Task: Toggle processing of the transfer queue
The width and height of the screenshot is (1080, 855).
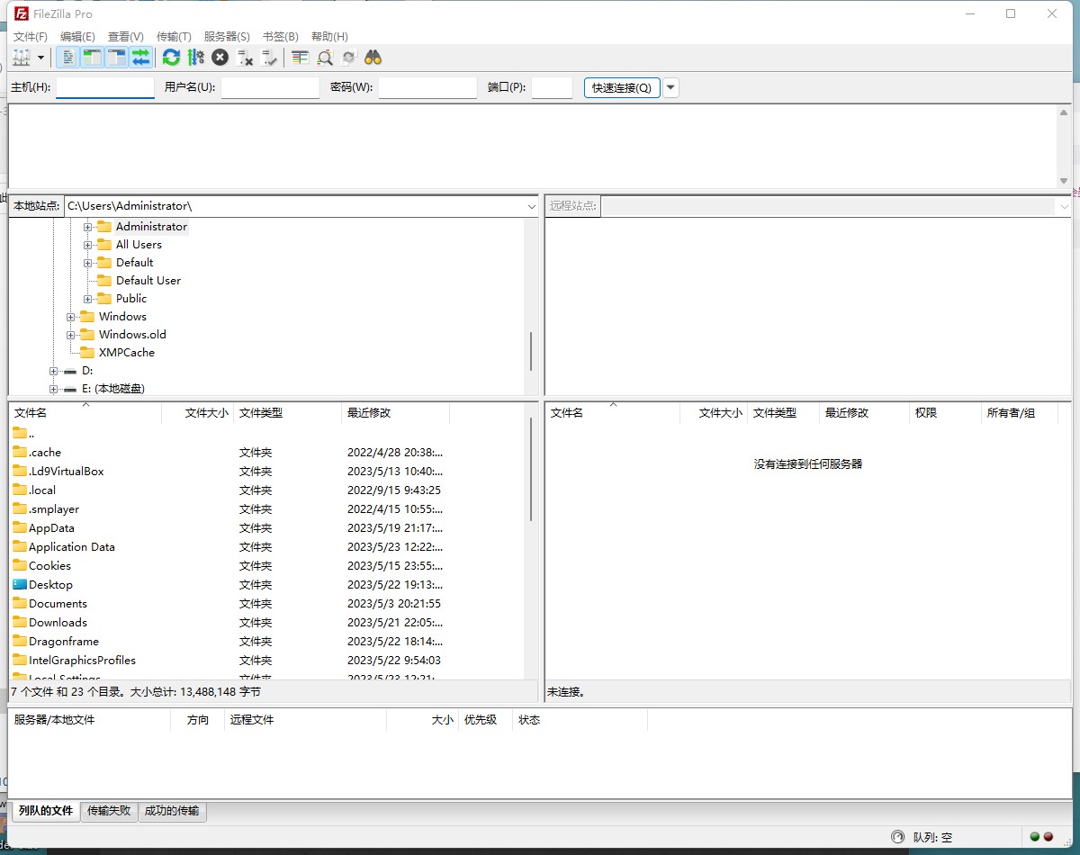Action: 195,58
